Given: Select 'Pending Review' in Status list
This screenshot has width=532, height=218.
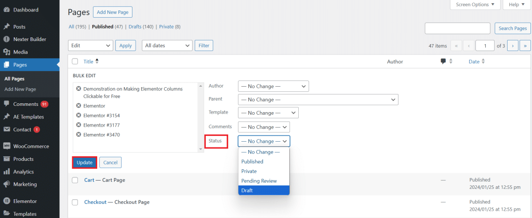Looking at the screenshot, I should click(x=264, y=181).
